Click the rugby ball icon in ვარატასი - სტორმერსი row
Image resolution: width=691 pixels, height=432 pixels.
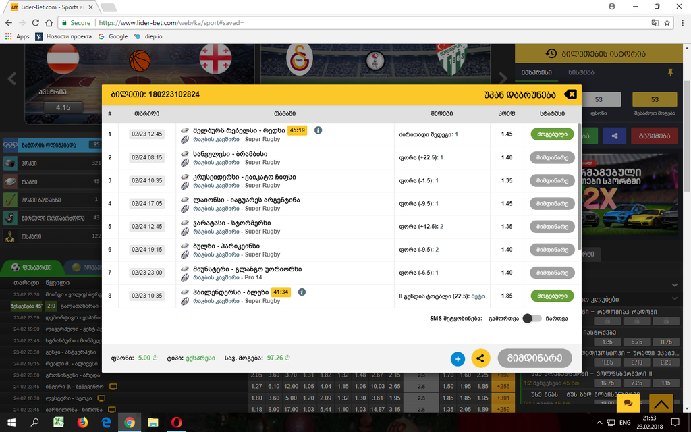point(185,223)
